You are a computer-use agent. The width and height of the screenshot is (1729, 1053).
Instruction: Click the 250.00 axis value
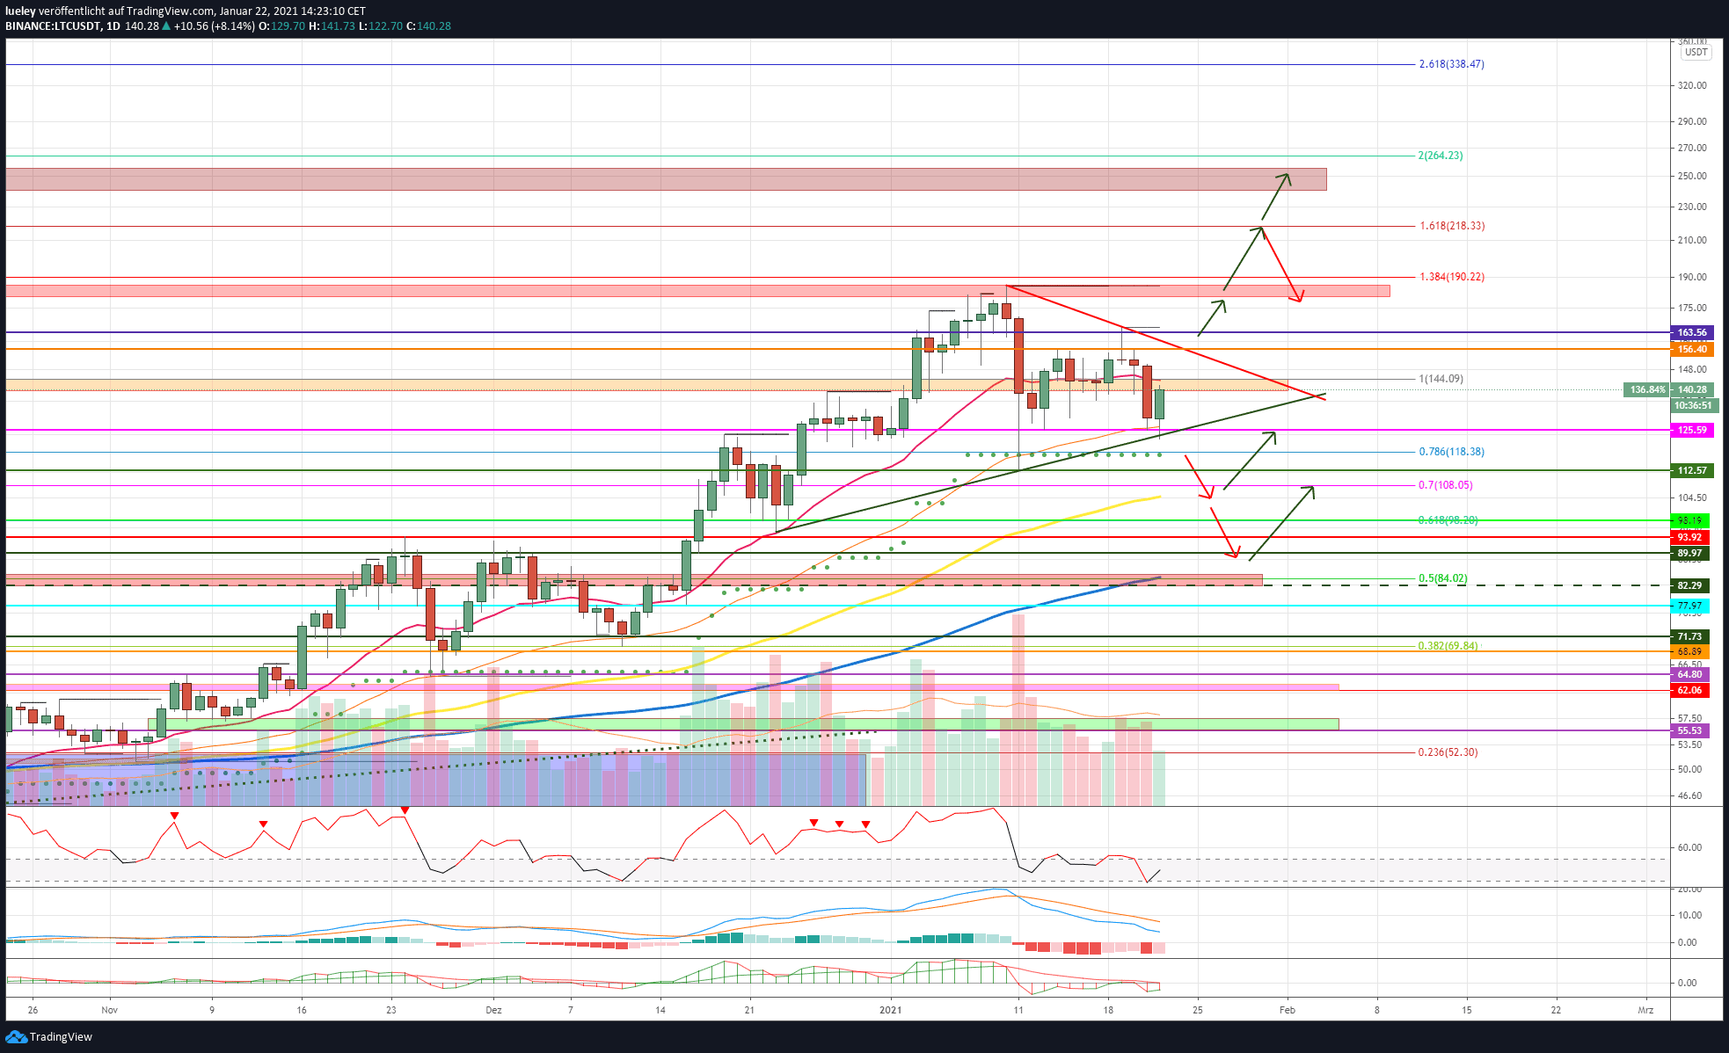point(1692,177)
